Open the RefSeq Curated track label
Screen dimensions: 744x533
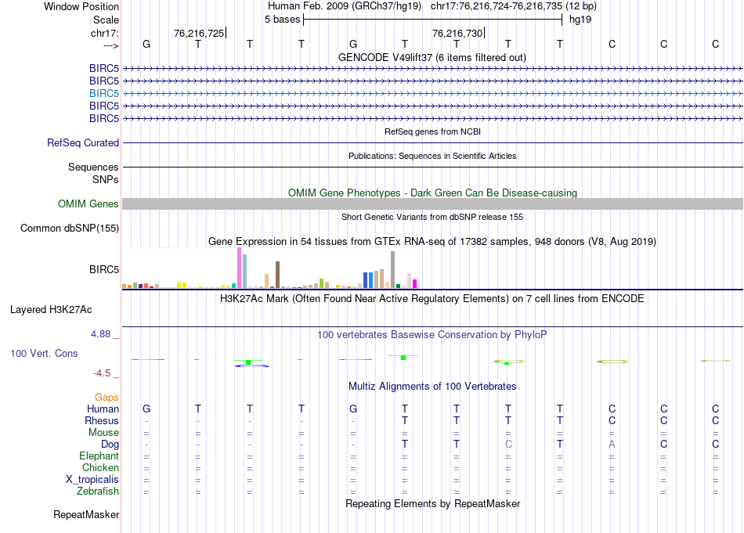coord(83,142)
